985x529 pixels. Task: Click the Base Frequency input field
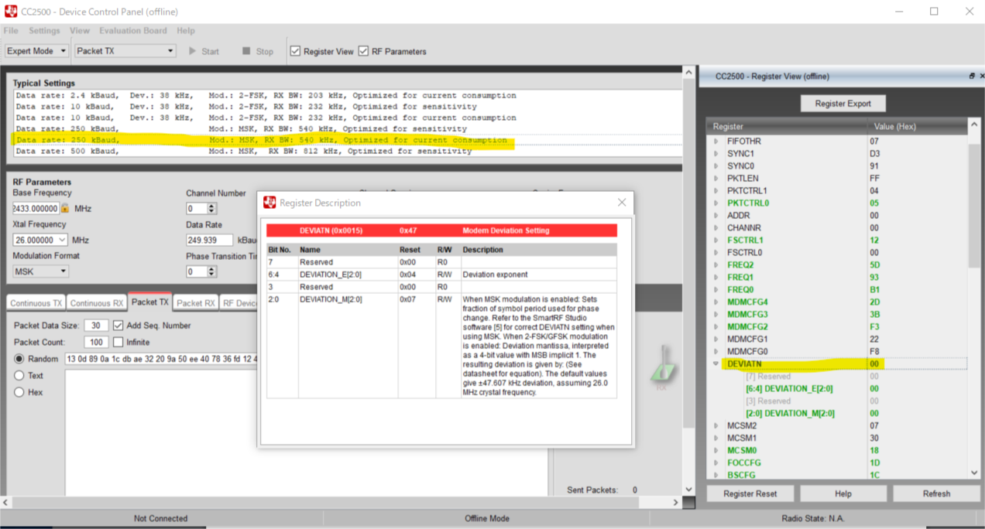36,209
